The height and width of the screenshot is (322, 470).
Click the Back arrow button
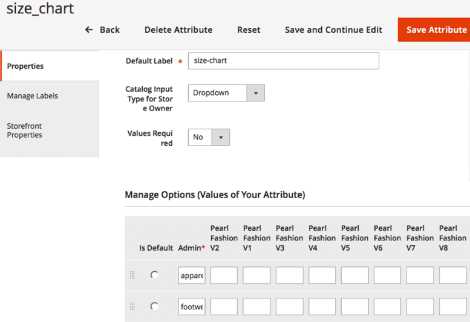point(102,30)
